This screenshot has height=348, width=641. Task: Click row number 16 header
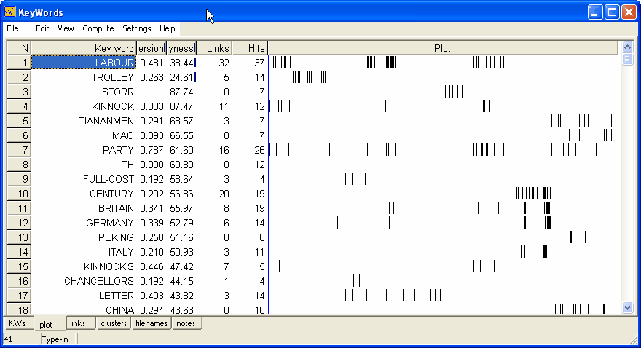[19, 281]
